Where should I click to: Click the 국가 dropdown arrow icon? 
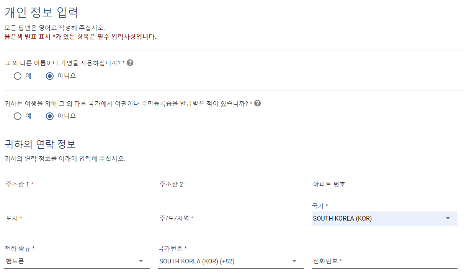click(x=447, y=218)
